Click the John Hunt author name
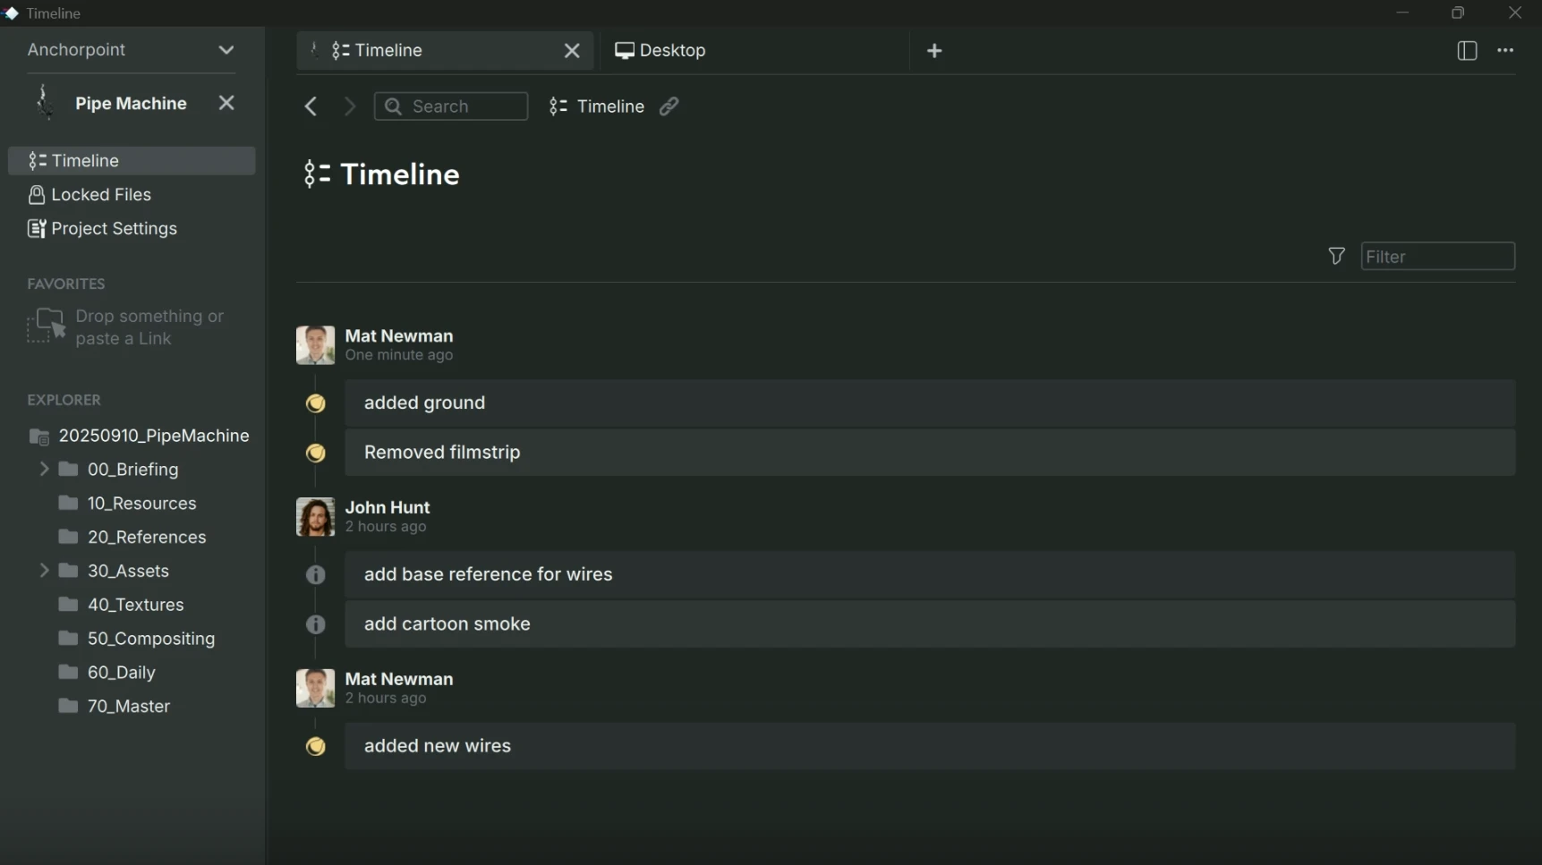This screenshot has width=1542, height=865. 388,508
